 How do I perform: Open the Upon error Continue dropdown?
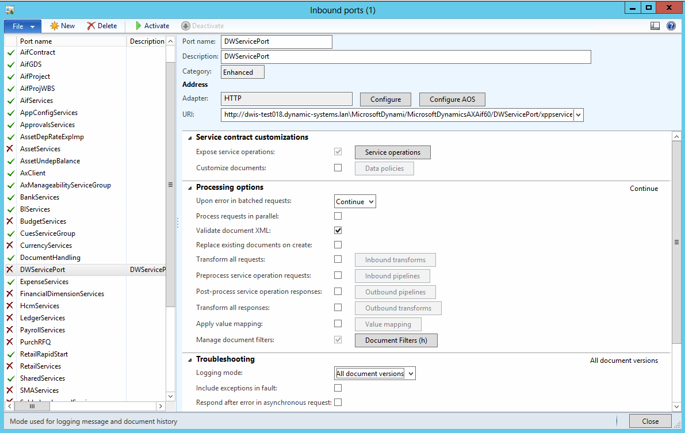pos(355,202)
